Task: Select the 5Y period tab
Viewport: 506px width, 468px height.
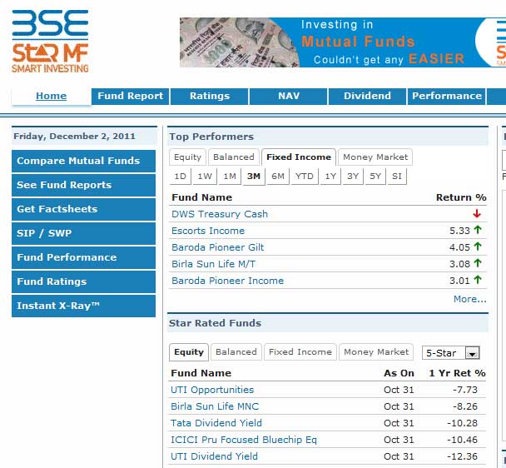Action: pos(375,177)
